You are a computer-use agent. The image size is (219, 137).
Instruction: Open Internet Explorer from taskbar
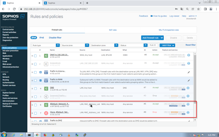(x=13, y=135)
